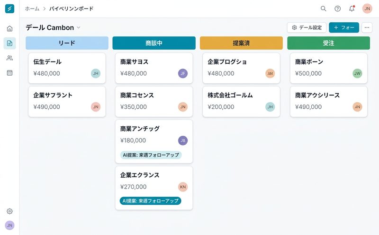Select the 商談中 column header
Image resolution: width=379 pixels, height=235 pixels.
[x=154, y=43]
